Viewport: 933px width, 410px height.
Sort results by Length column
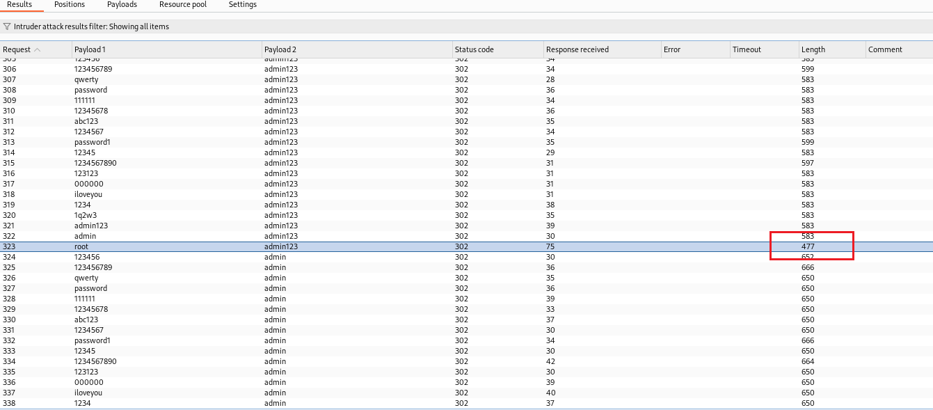[x=813, y=49]
